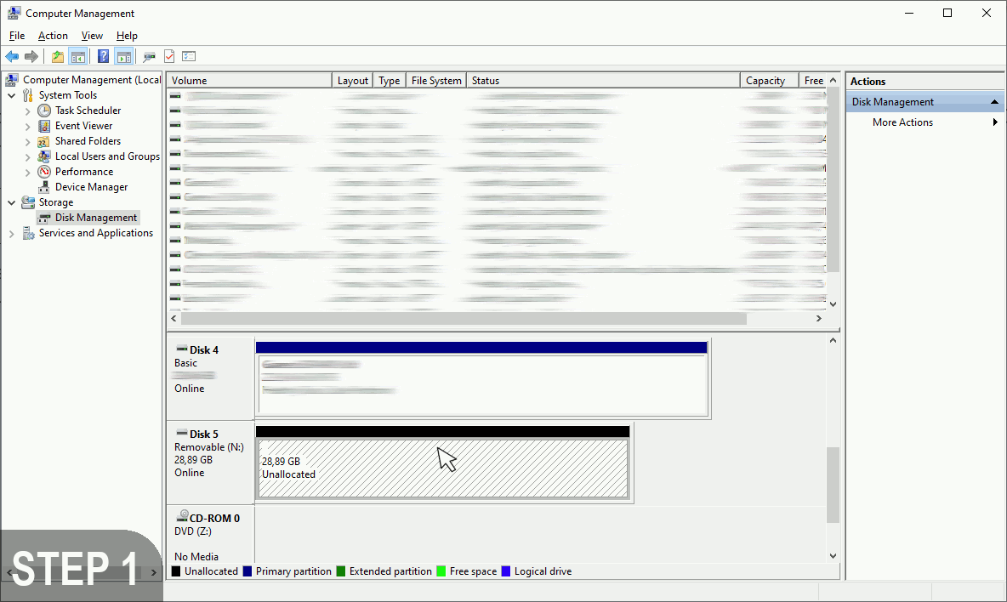The image size is (1007, 602).
Task: Expand the Services and Applications node
Action: point(12,235)
